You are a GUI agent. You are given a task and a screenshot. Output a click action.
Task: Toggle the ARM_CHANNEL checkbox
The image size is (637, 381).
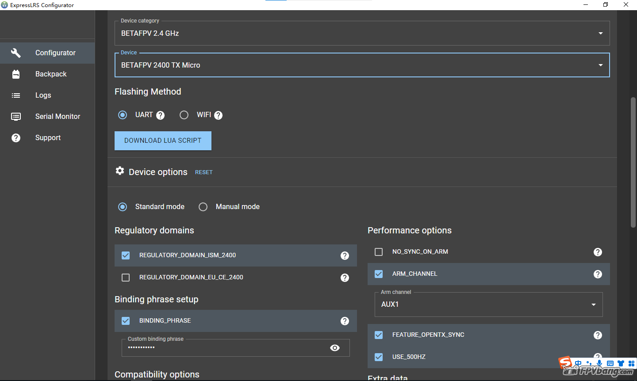379,274
